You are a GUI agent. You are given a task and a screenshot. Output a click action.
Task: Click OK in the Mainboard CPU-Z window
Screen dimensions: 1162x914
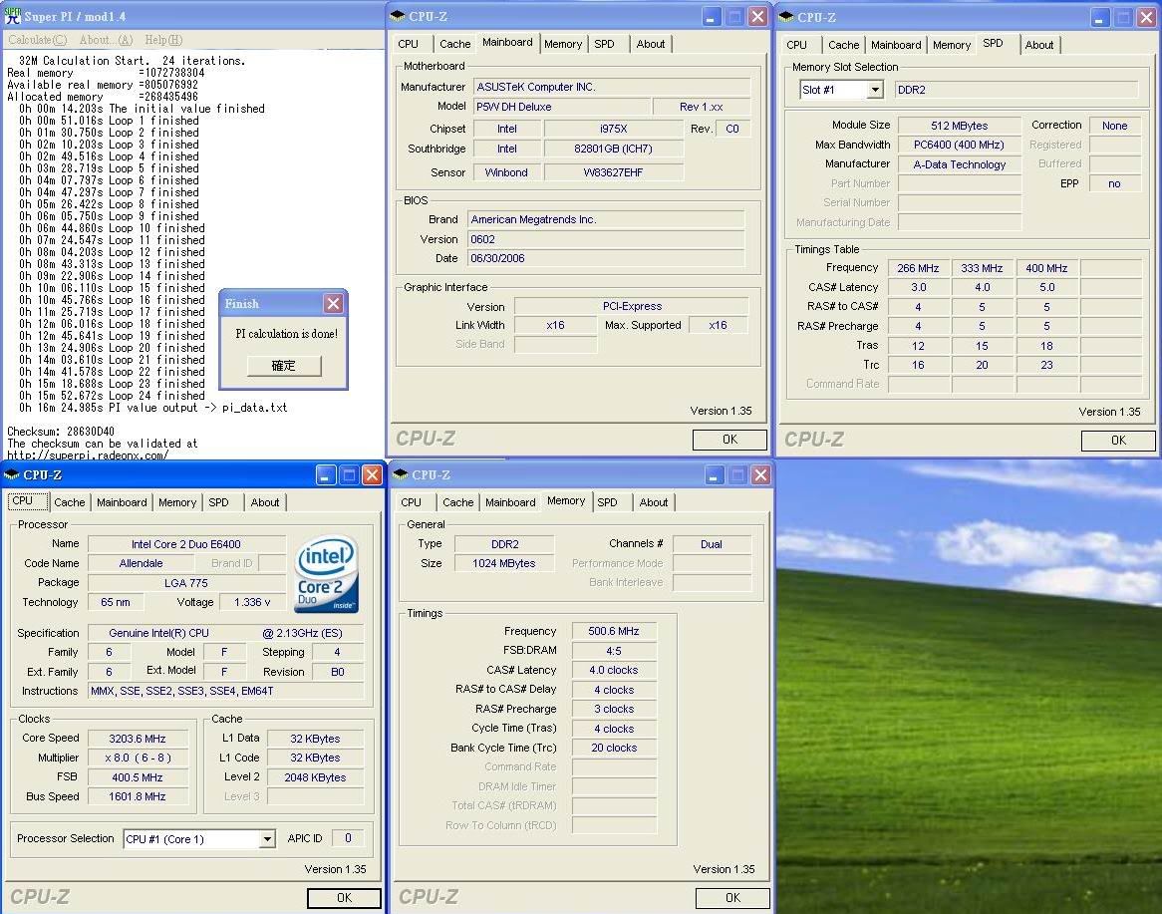point(729,440)
